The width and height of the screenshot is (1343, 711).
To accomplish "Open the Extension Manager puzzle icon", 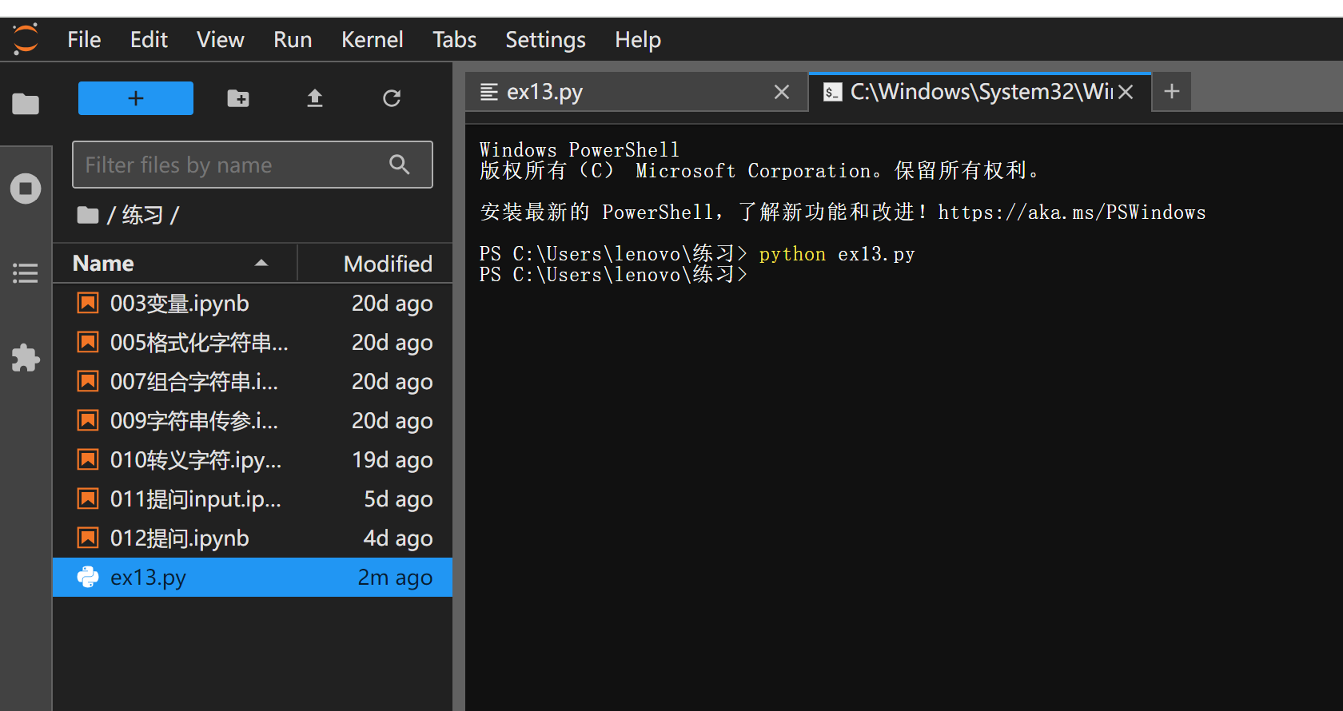I will [26, 358].
